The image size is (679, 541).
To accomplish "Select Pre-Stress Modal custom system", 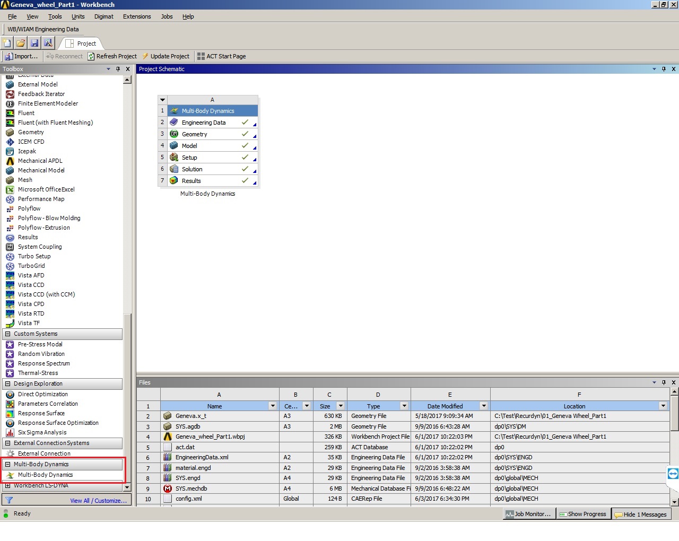I will pyautogui.click(x=40, y=344).
